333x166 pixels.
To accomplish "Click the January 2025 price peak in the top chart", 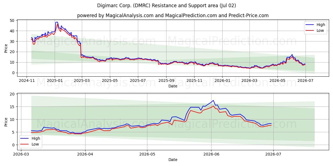I will (x=57, y=22).
